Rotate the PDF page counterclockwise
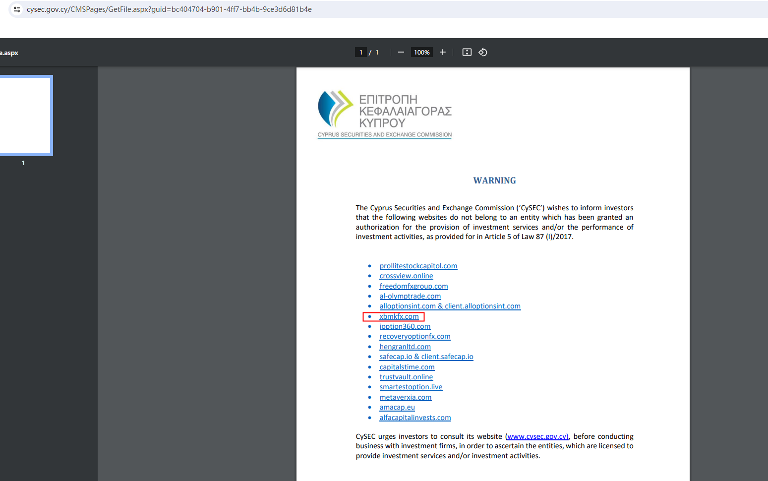The height and width of the screenshot is (481, 768). (x=483, y=52)
